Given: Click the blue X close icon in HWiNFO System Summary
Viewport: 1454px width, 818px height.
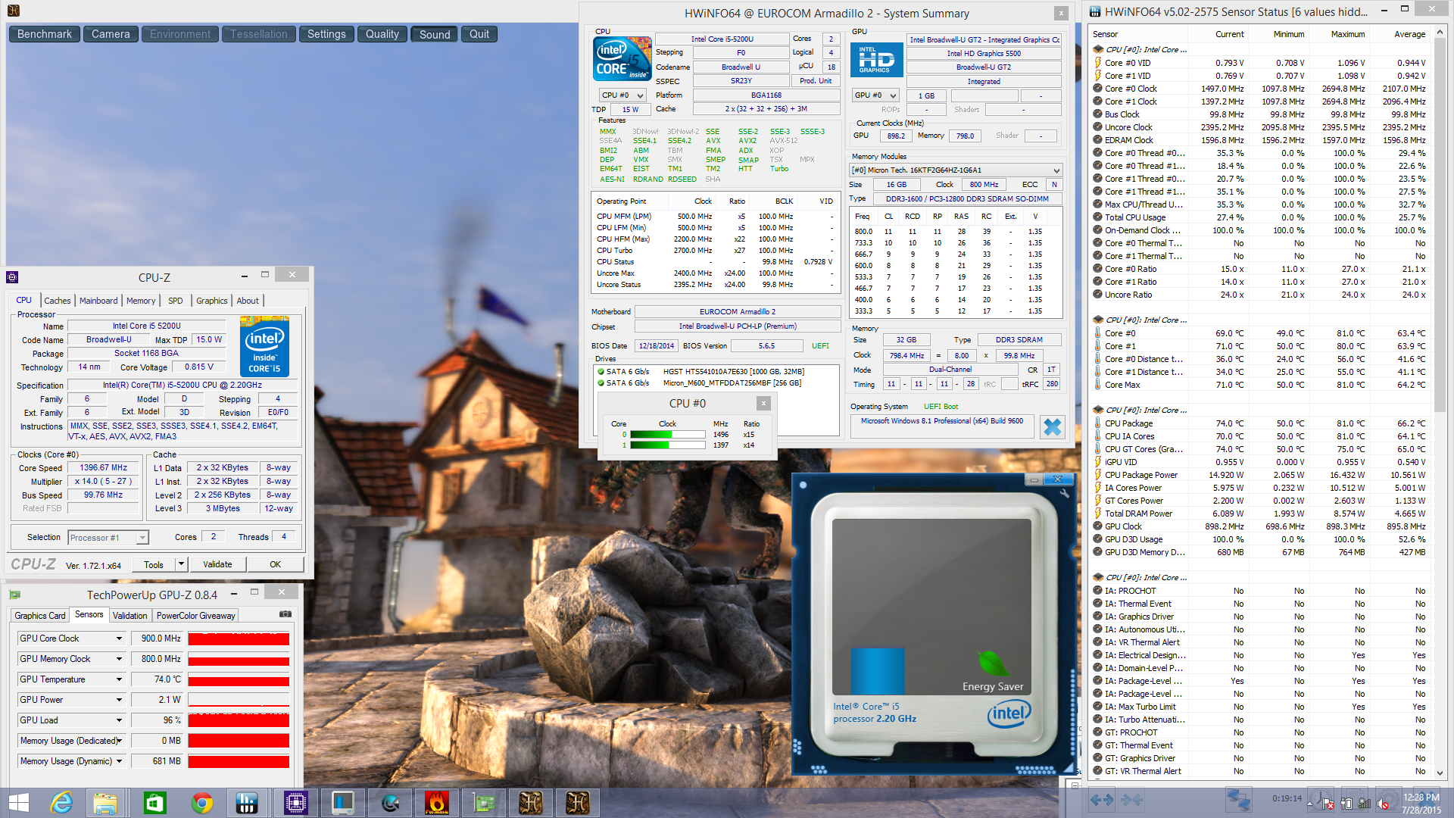Looking at the screenshot, I should [x=1052, y=427].
